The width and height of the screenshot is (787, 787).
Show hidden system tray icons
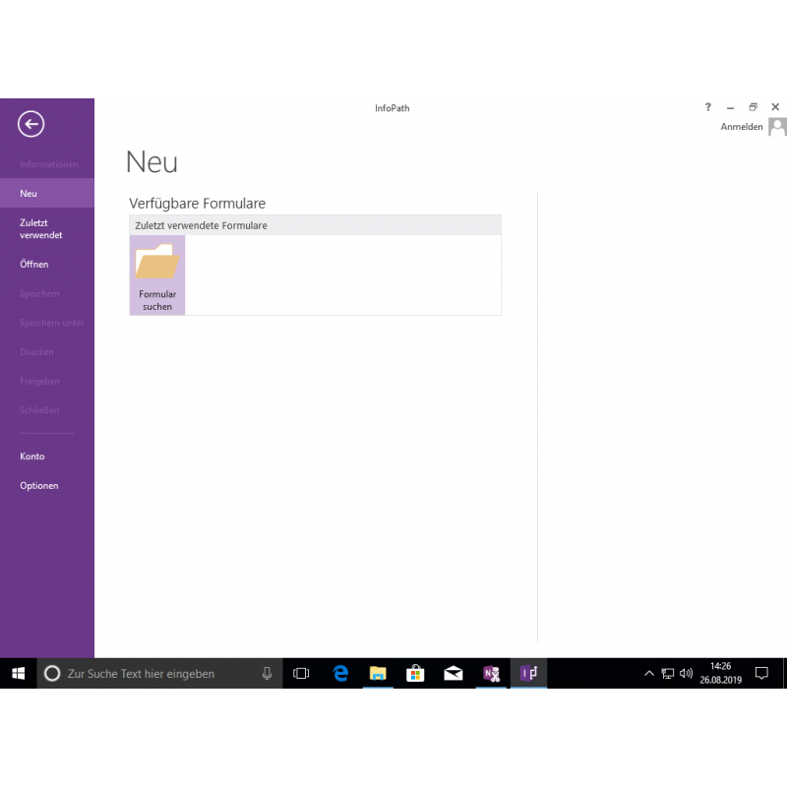648,674
